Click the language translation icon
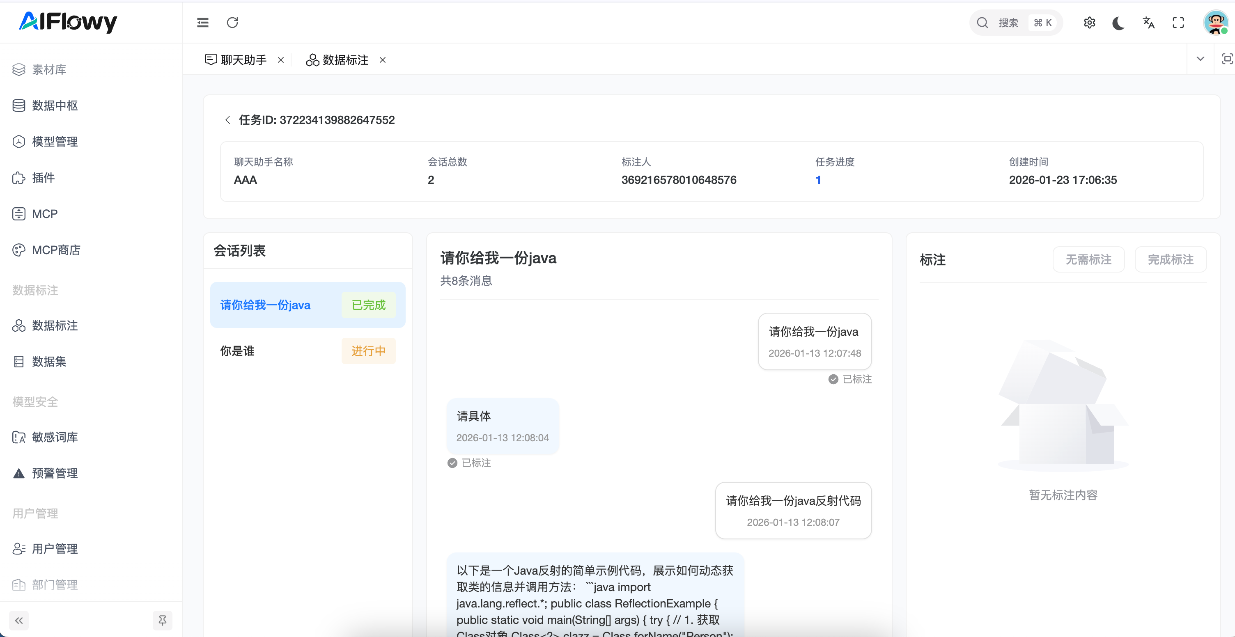The width and height of the screenshot is (1235, 637). [x=1148, y=23]
